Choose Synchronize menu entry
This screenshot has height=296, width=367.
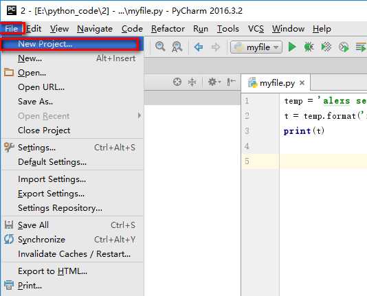pyautogui.click(x=72, y=240)
